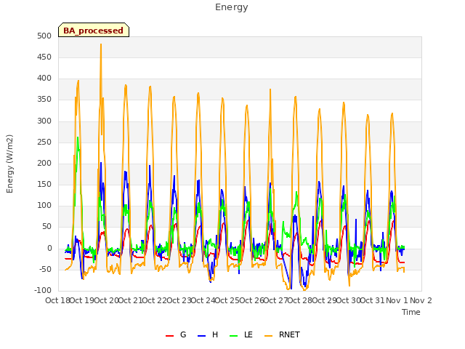Click the 450 y-axis tick label
The image size is (465, 349).
pos(44,57)
